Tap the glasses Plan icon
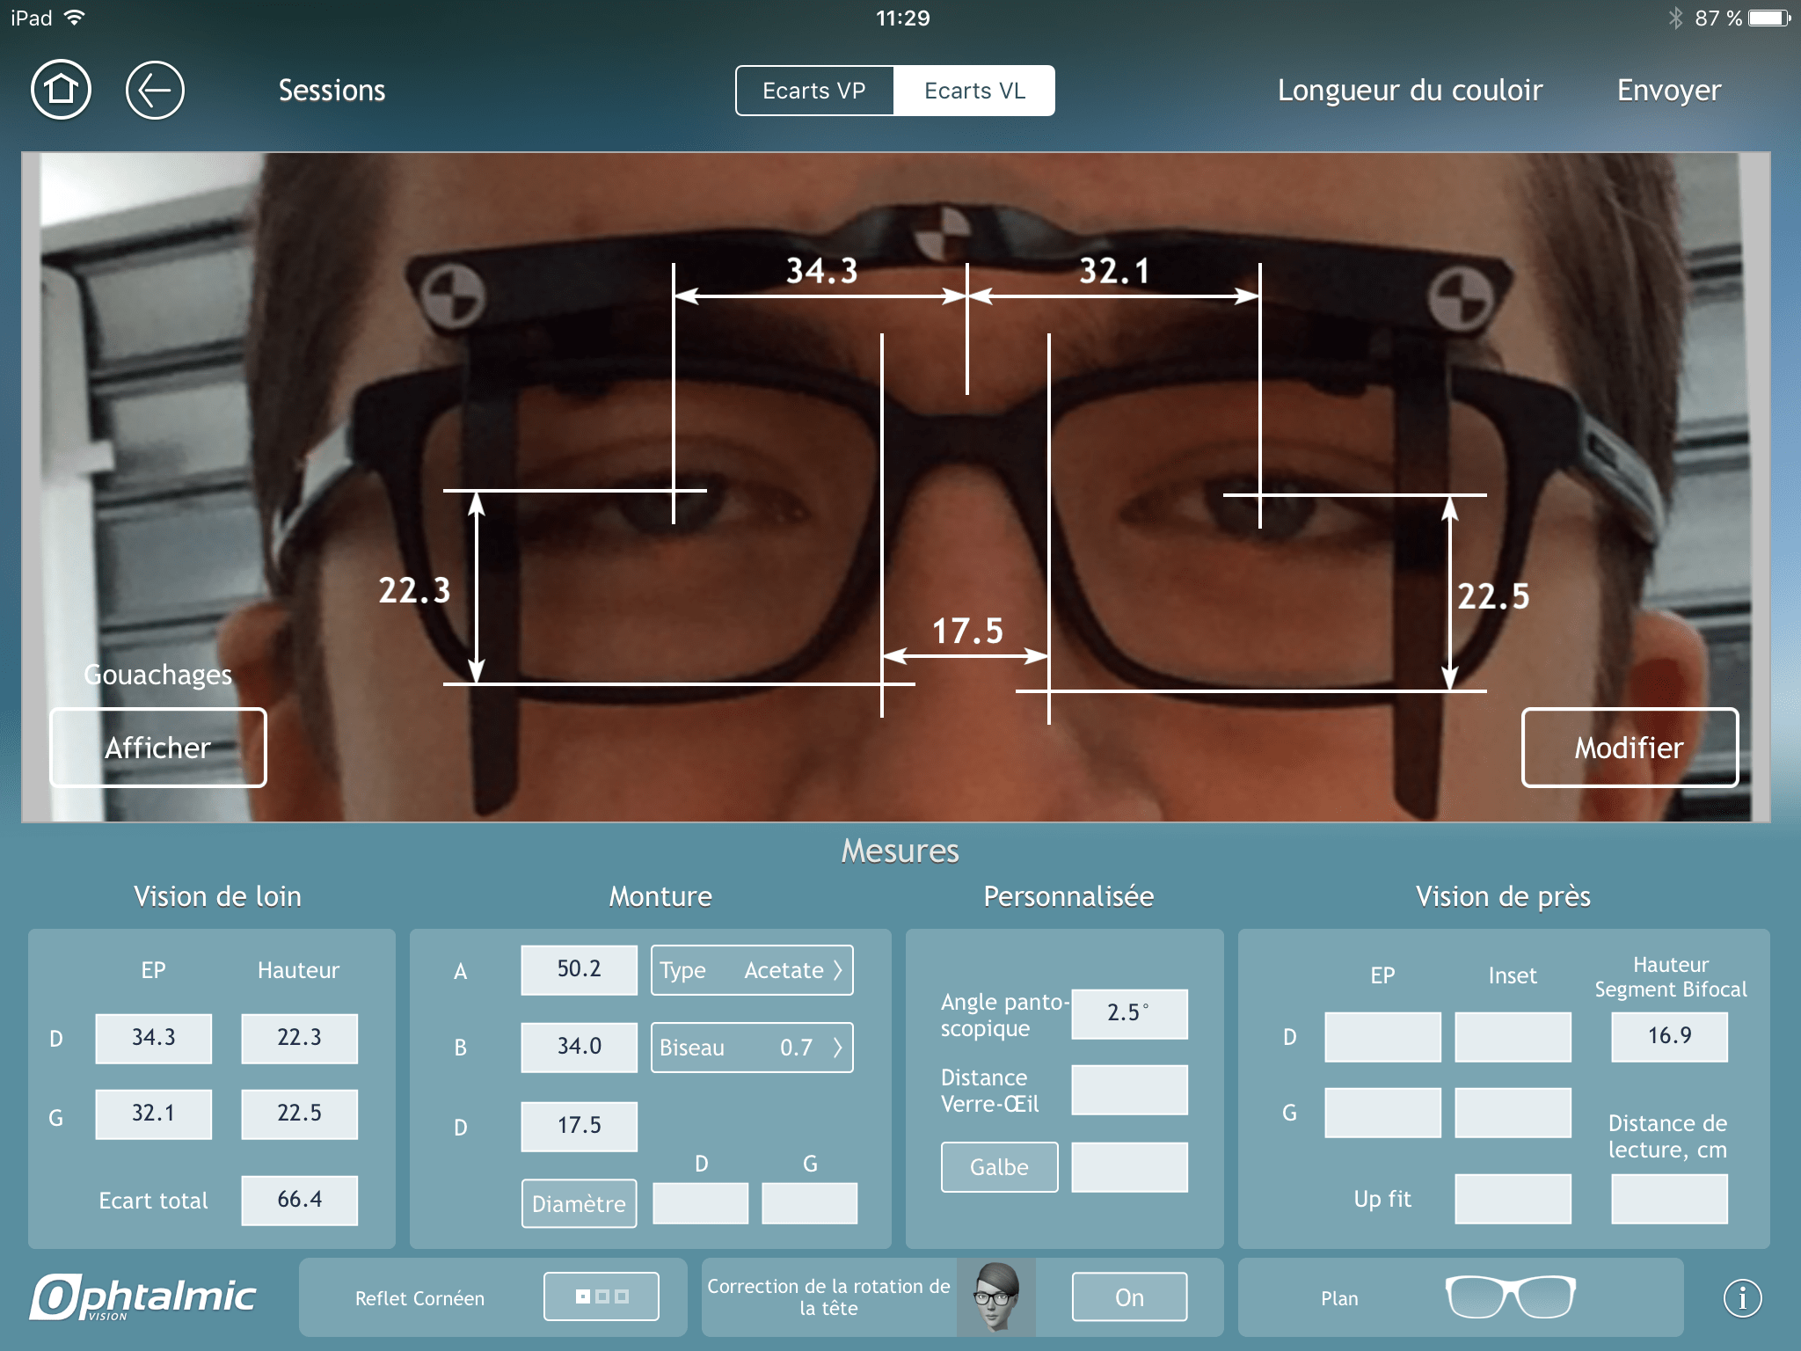 point(1510,1297)
